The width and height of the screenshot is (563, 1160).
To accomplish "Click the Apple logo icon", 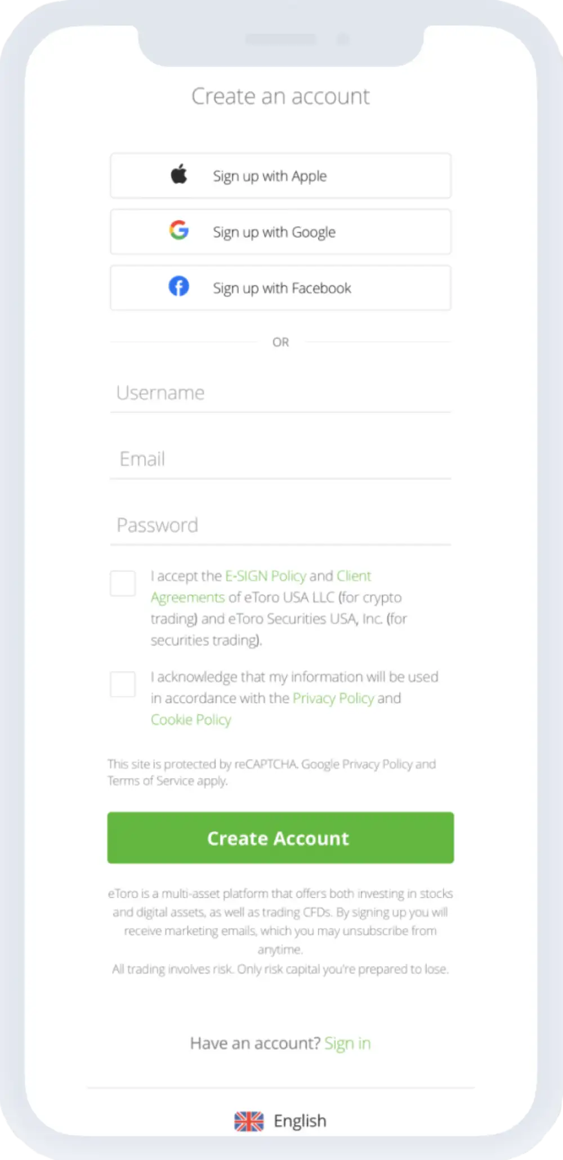I will click(x=179, y=175).
